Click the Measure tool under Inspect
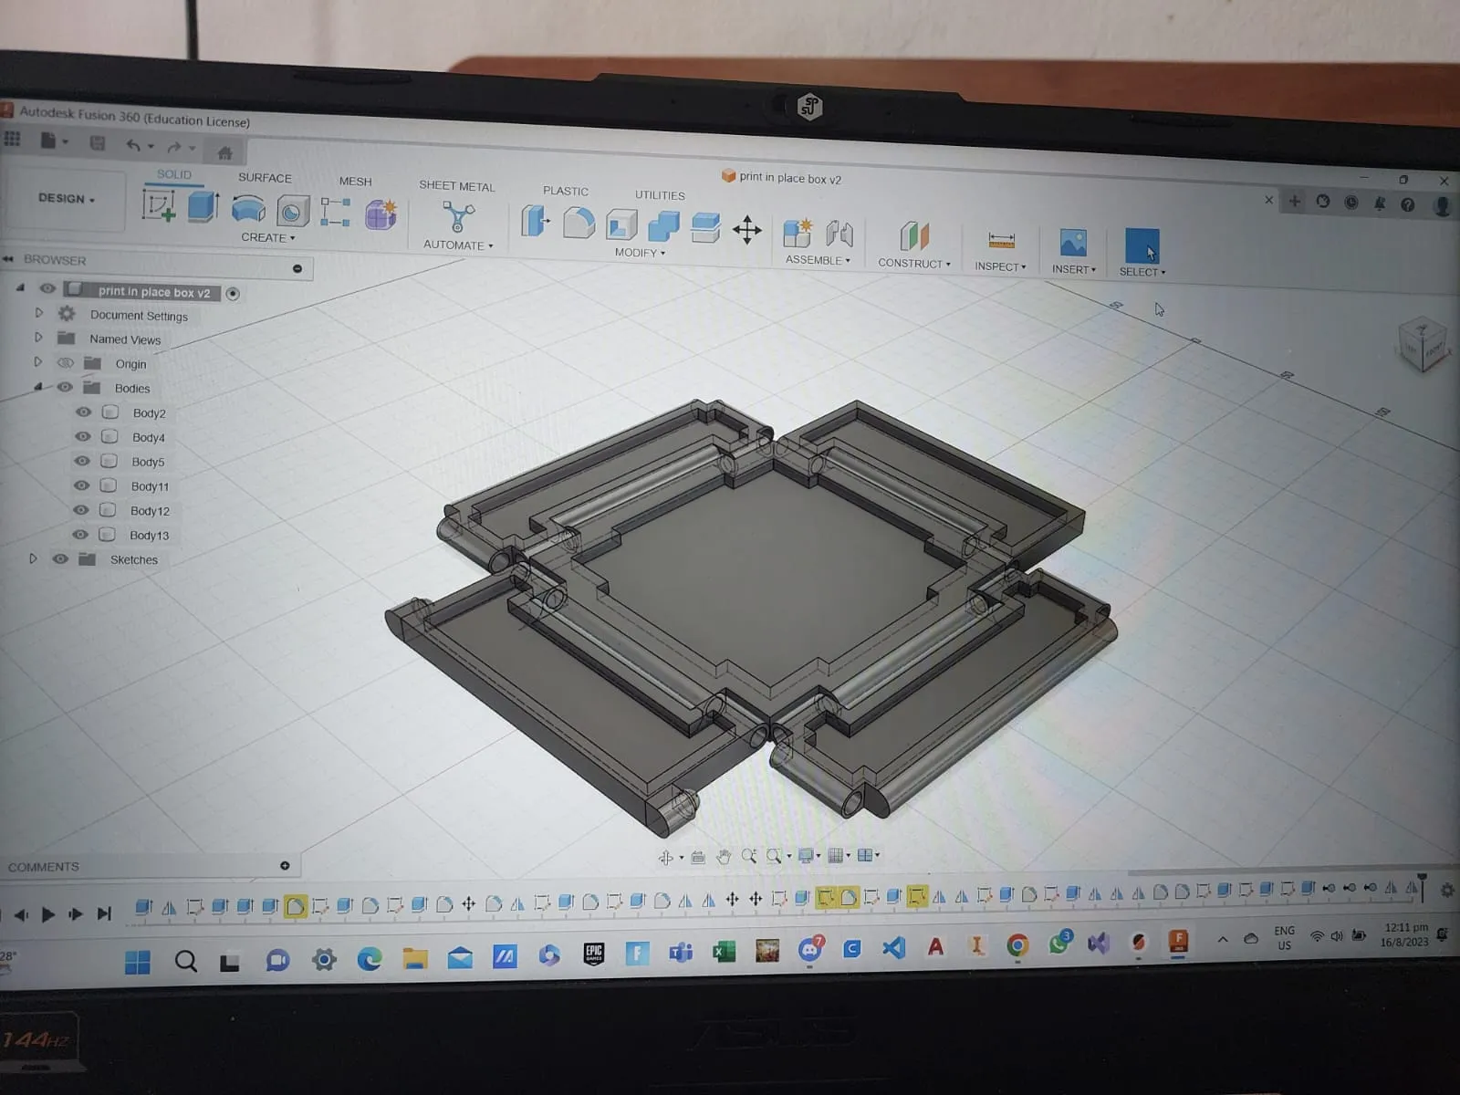The height and width of the screenshot is (1095, 1460). [1001, 240]
